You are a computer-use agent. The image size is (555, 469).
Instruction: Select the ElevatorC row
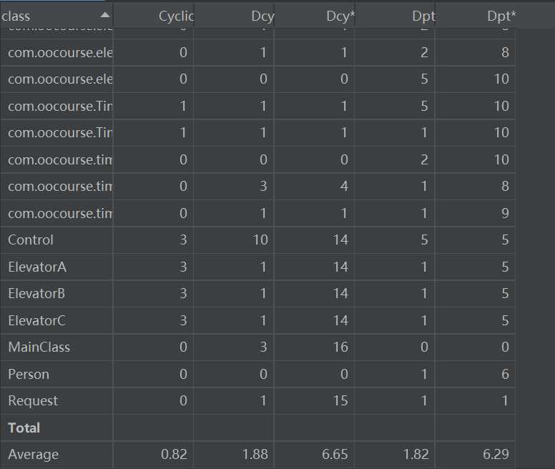coord(257,320)
